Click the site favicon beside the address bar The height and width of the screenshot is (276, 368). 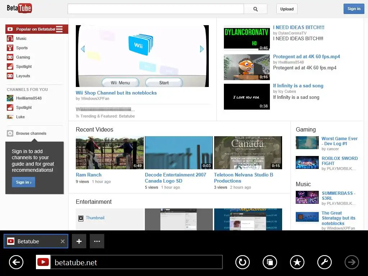coord(43,262)
